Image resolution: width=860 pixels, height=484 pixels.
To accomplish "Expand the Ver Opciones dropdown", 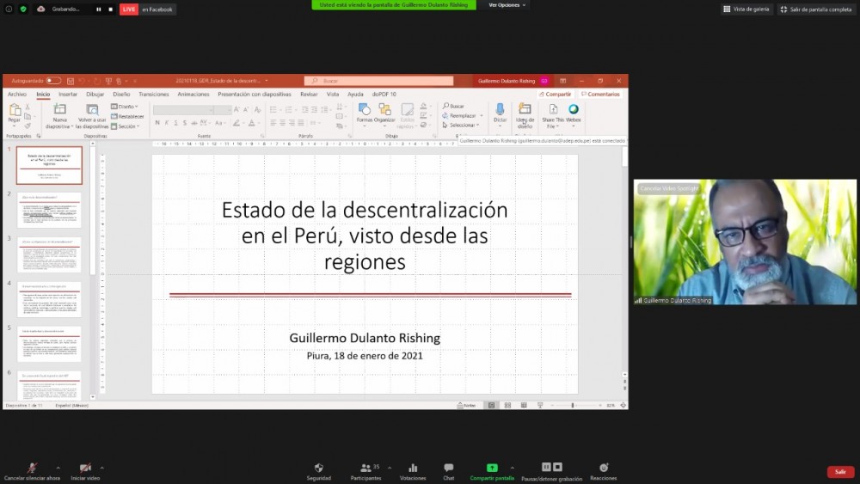I will pyautogui.click(x=507, y=5).
